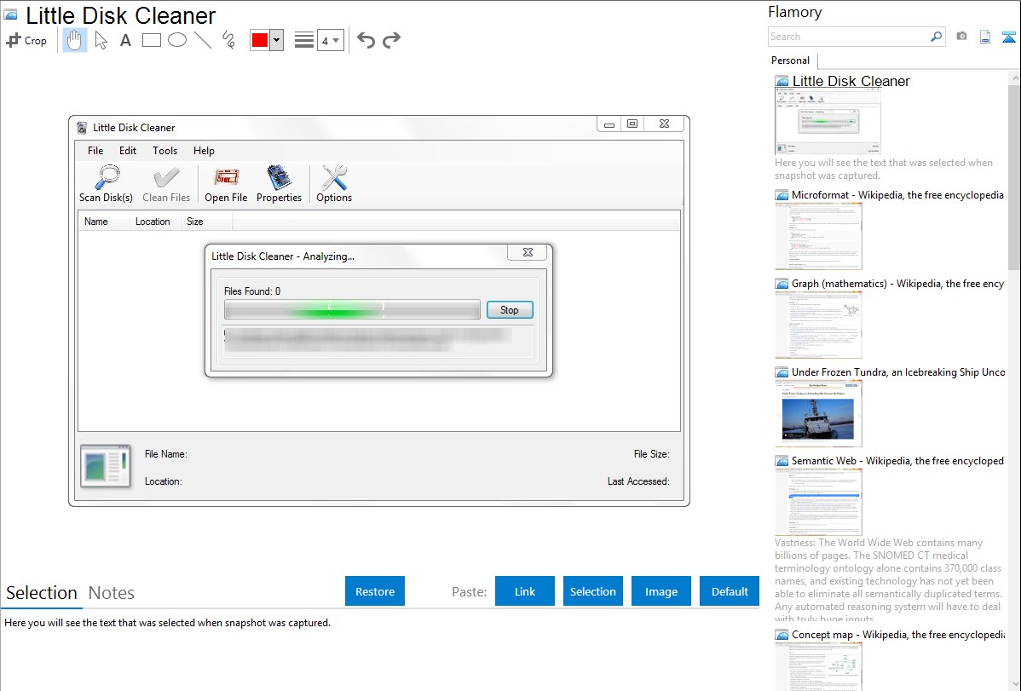Screen dimensions: 1021x691
Task: Open the Personal tab
Action: 790,60
